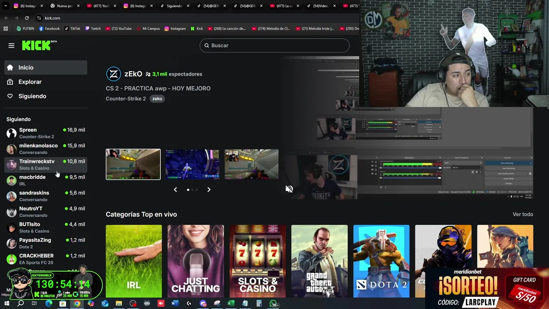The width and height of the screenshot is (549, 309).
Task: Open the Facebook bookmark
Action: point(49,29)
